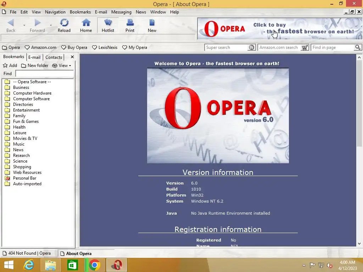Switch to the hotlist Contacts tab
Viewport: 363px width, 272px height.
point(54,57)
